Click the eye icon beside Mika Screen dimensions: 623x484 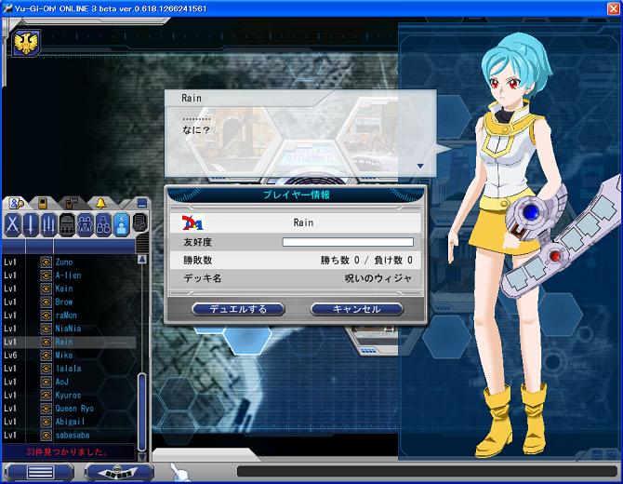coord(46,356)
